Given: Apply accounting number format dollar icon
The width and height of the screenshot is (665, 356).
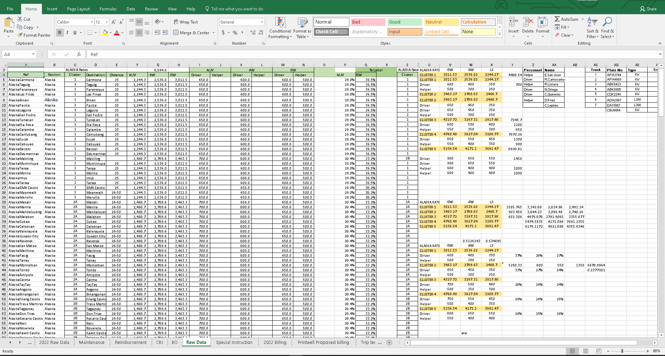Looking at the screenshot, I should [x=223, y=33].
